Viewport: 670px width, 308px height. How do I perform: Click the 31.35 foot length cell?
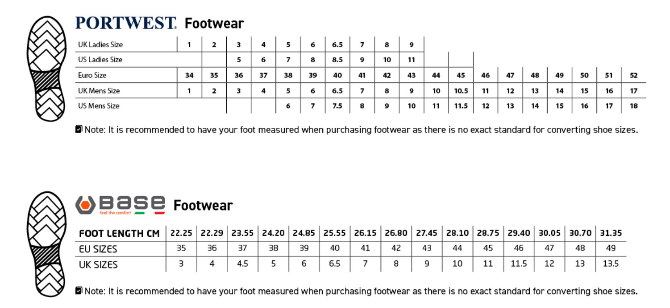coord(611,233)
